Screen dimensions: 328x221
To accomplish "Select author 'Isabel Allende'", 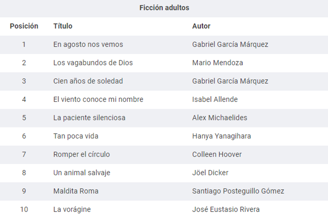I will 215,99.
